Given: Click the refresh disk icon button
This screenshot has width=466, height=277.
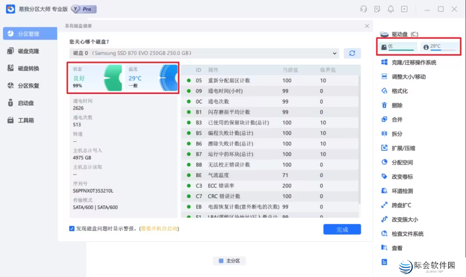Looking at the screenshot, I should (352, 53).
